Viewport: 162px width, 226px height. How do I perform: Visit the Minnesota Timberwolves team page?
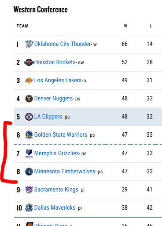pyautogui.click(x=65, y=171)
